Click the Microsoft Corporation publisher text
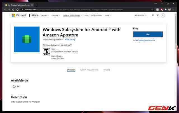 click(52, 40)
